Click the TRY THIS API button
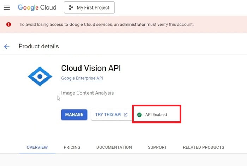Screen dimensions: 247x166 tap(112, 114)
